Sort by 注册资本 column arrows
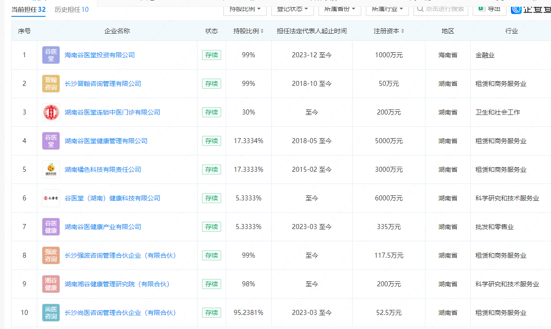 click(x=403, y=31)
